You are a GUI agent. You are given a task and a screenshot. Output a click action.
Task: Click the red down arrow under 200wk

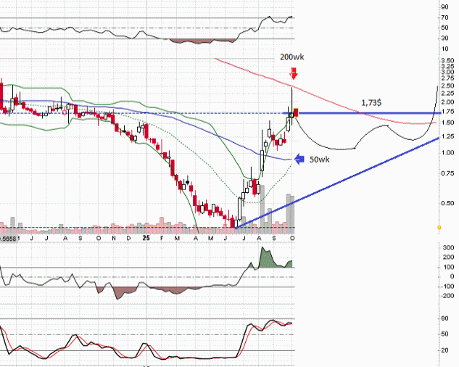click(x=294, y=73)
